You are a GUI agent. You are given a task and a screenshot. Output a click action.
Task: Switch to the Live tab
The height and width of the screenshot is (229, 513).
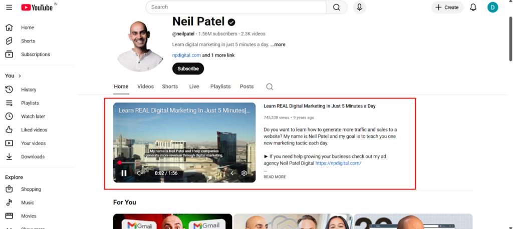pos(194,86)
